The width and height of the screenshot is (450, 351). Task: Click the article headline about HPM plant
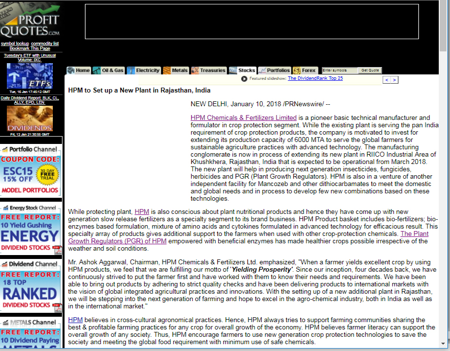[139, 91]
